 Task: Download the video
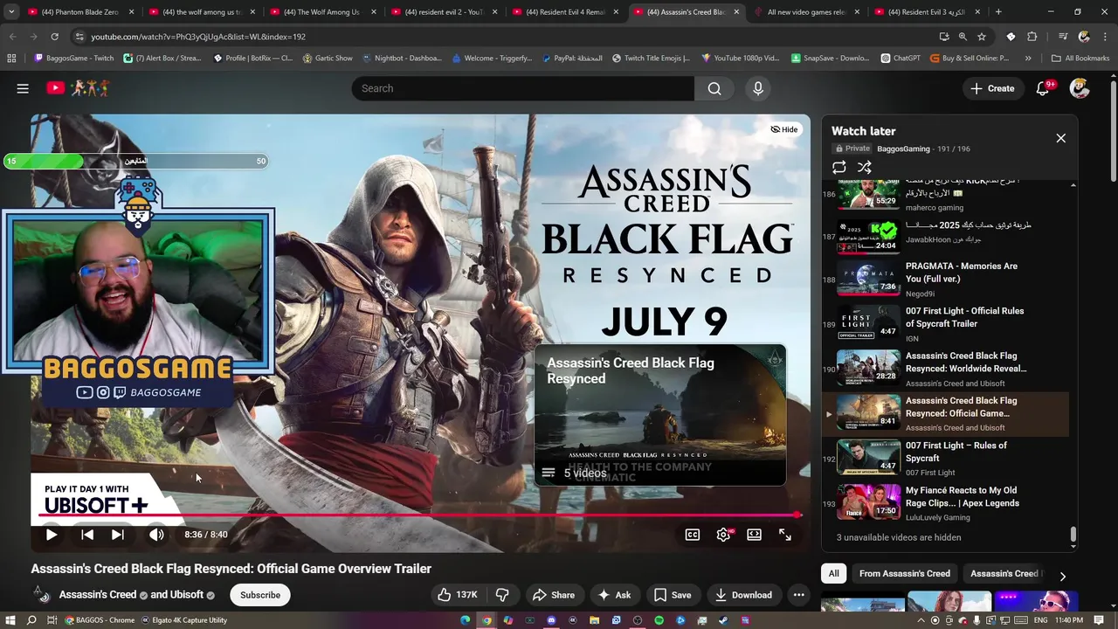[x=743, y=595]
